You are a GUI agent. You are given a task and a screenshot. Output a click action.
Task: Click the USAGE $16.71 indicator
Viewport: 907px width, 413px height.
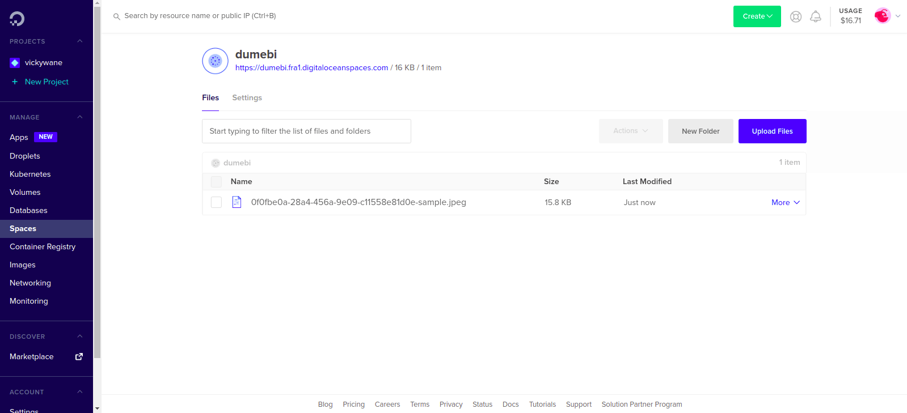coord(850,16)
